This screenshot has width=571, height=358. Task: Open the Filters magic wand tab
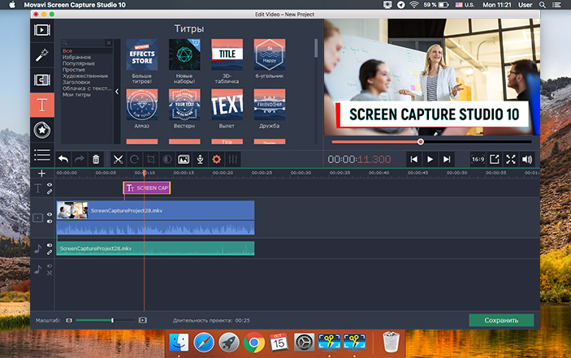[42, 55]
